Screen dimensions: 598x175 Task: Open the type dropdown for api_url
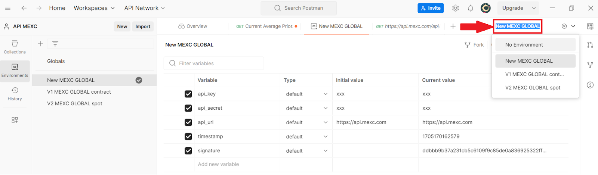tap(306, 122)
